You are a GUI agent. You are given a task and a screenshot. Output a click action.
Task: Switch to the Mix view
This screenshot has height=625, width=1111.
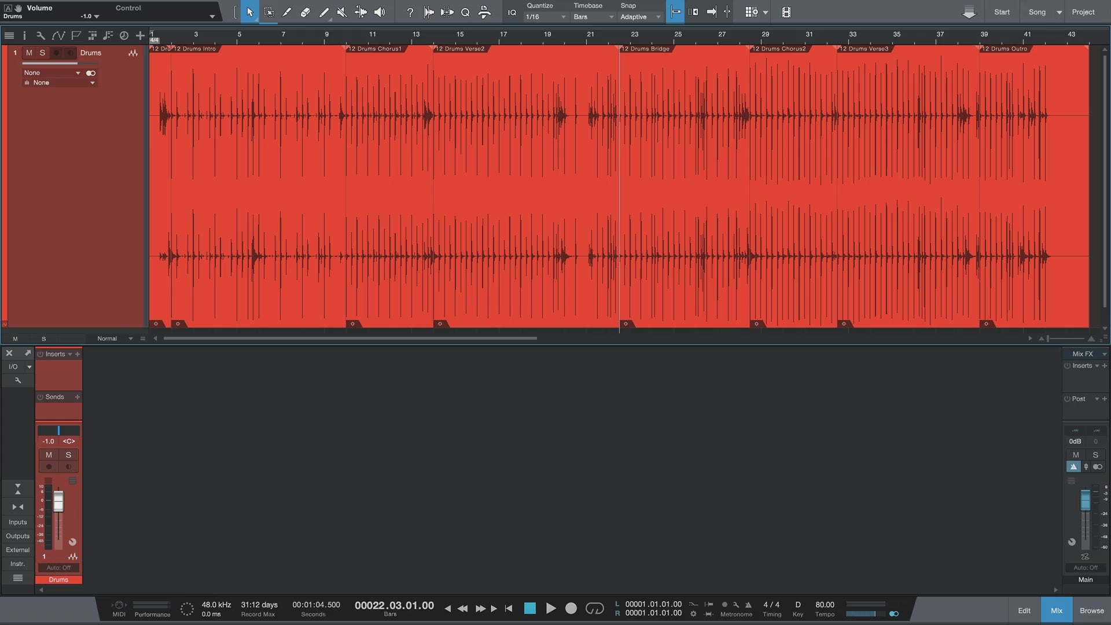tap(1057, 611)
